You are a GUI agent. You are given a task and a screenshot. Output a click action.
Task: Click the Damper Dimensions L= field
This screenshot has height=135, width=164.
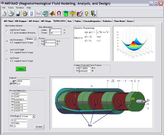21,94
